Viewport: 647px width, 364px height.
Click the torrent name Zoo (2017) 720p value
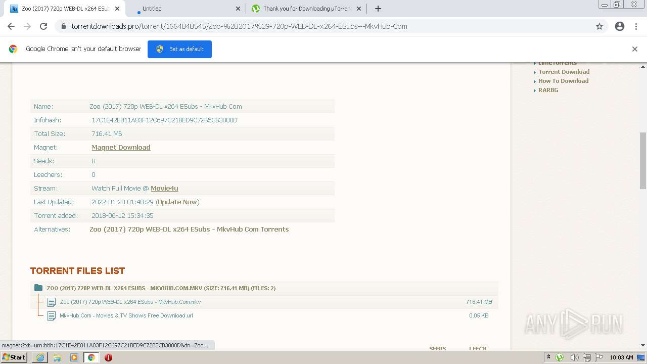[166, 107]
